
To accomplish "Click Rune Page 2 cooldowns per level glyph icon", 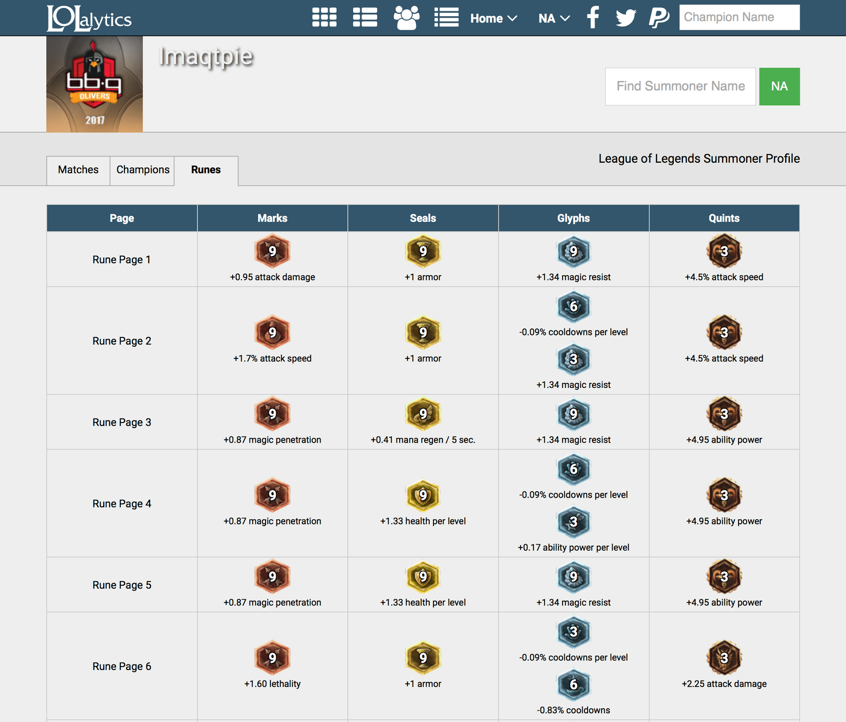I will [x=573, y=306].
